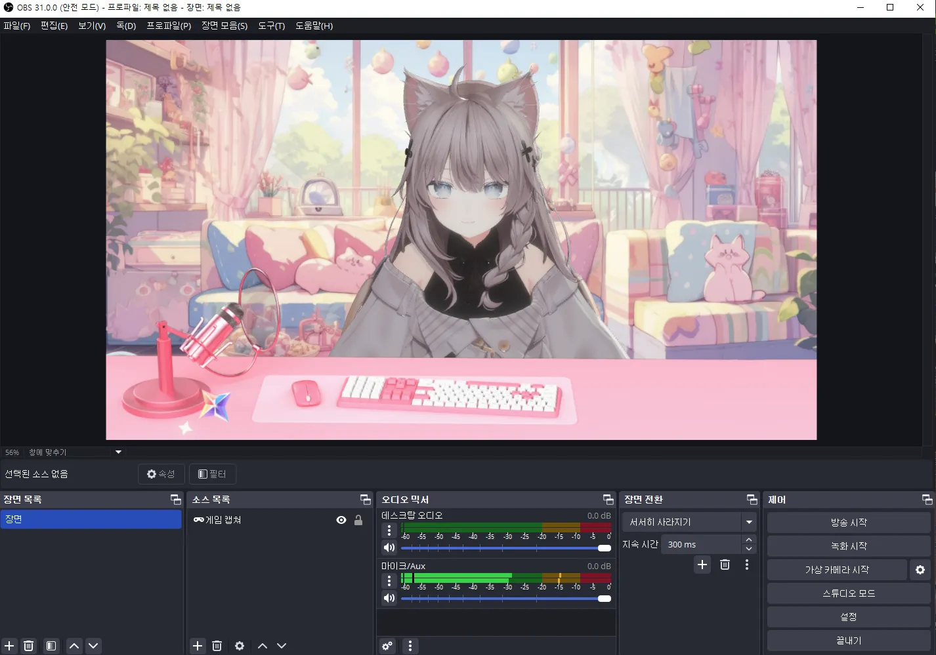936x655 pixels.
Task: Click 가상 카메라 시작 button
Action: point(837,570)
